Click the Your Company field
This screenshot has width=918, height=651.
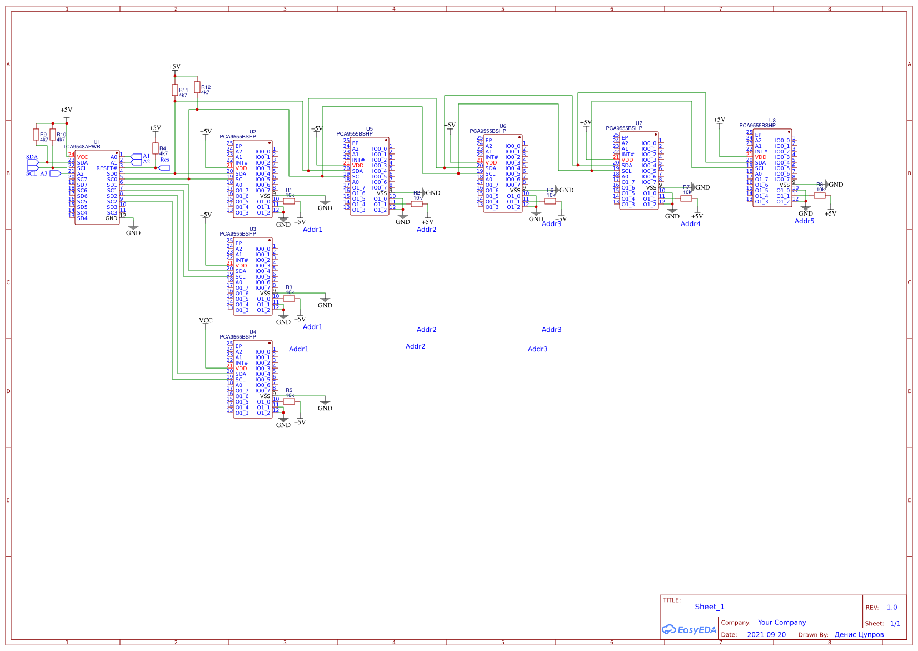click(781, 623)
